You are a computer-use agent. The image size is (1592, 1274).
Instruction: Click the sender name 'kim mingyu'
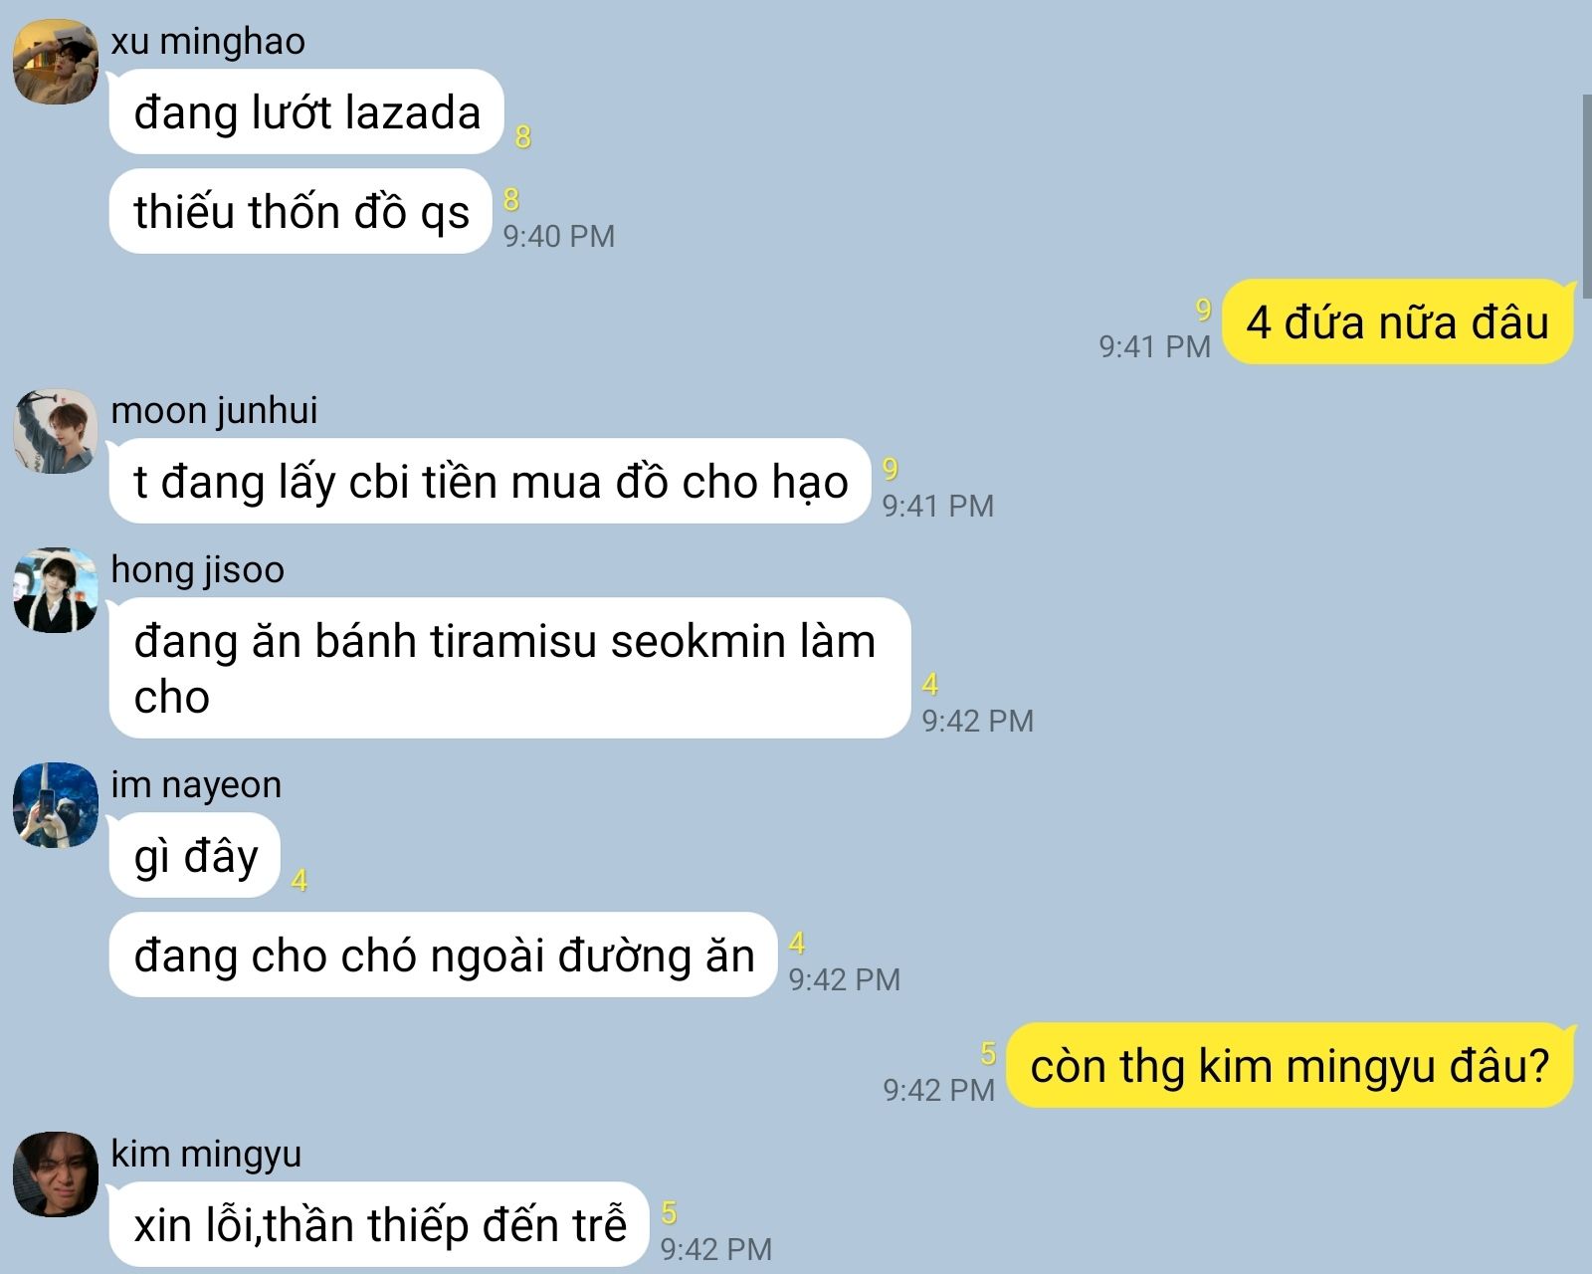click(206, 1154)
